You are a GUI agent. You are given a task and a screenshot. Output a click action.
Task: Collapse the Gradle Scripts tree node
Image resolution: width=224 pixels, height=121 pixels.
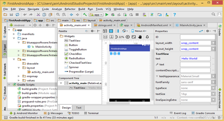click(9, 85)
